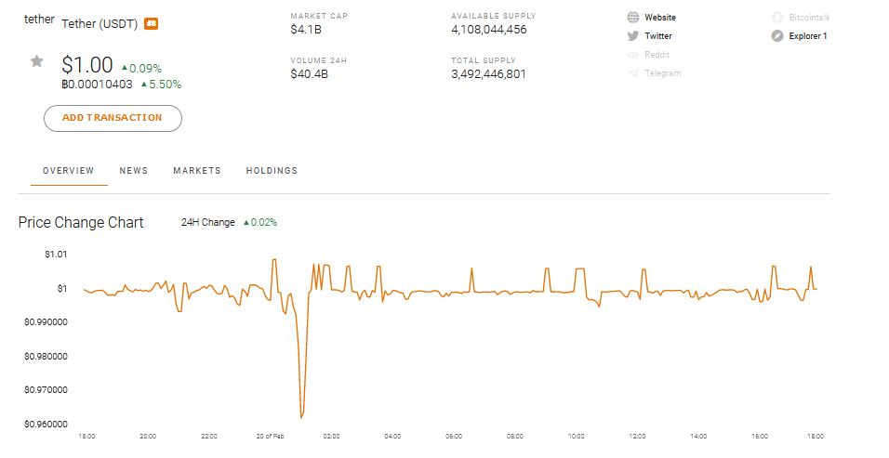Click the Bitcointalk icon
889x458 pixels.
(x=777, y=18)
